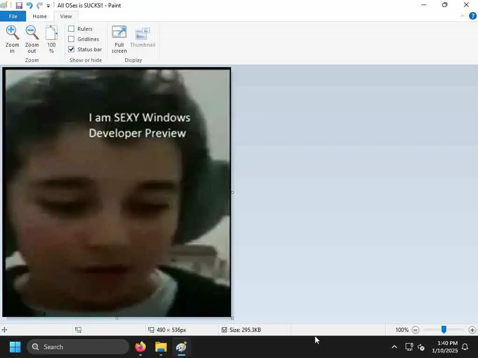The height and width of the screenshot is (358, 478).
Task: Click the file size disk icon in status bar
Action: pyautogui.click(x=225, y=330)
